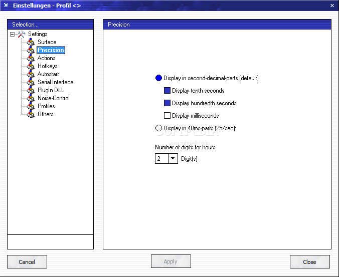The image size is (339, 277).
Task: Click the icon beside PlugIn DLL
Action: (31, 90)
